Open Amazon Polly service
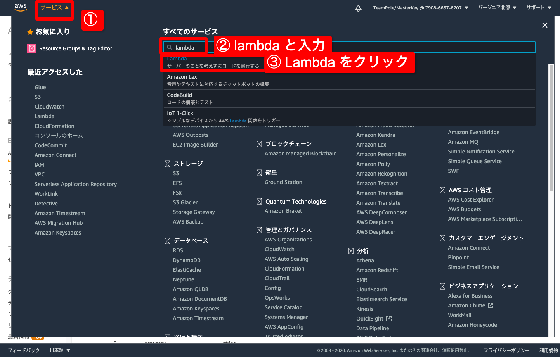 point(373,164)
